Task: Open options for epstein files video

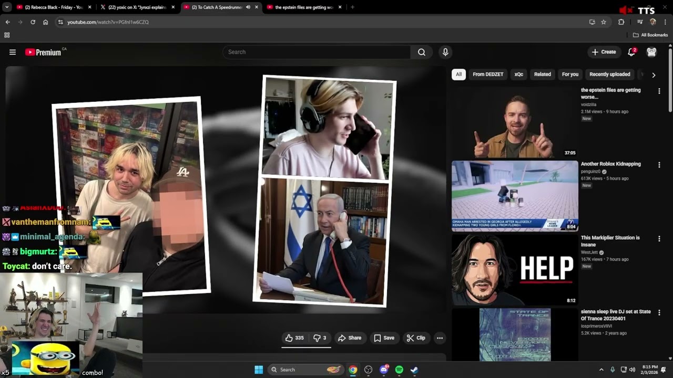Action: point(659,91)
